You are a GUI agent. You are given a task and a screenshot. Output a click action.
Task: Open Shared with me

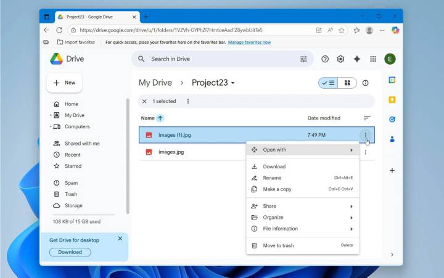[82, 144]
